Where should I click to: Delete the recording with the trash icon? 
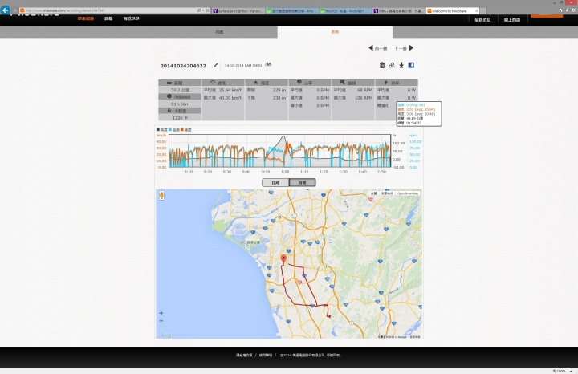tap(382, 65)
